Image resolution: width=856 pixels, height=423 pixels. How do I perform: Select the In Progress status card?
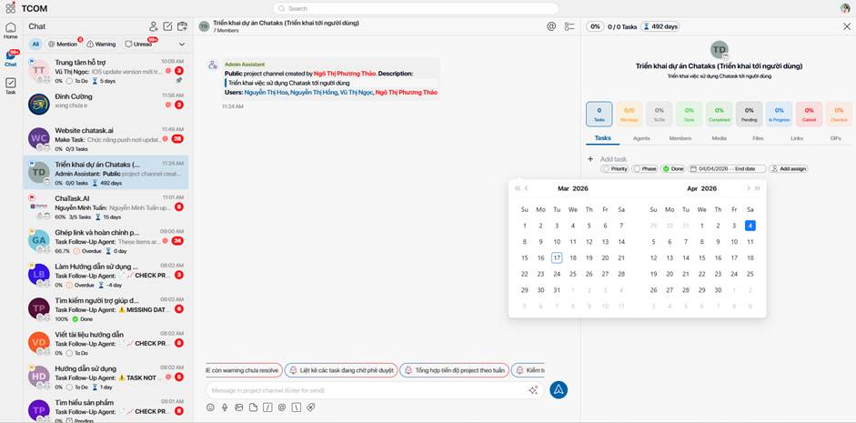click(x=779, y=114)
